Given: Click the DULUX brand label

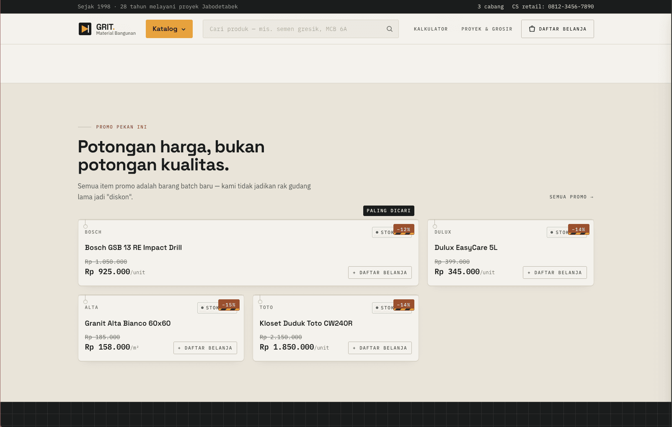Looking at the screenshot, I should (x=443, y=232).
